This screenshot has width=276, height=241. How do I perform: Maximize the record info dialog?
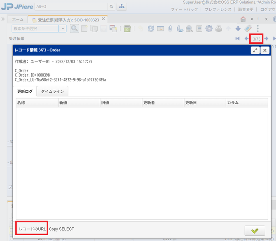pos(255,50)
